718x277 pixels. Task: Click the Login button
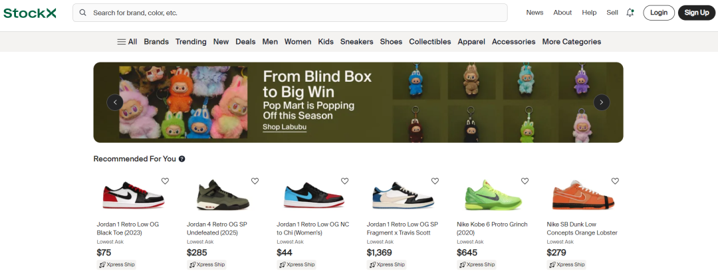point(658,13)
